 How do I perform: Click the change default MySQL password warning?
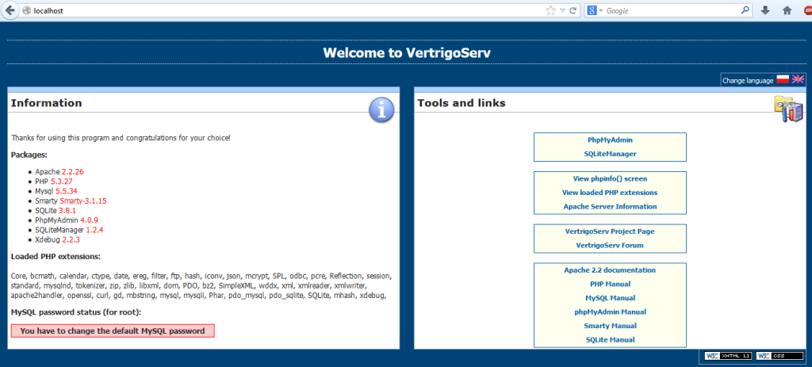pos(113,331)
